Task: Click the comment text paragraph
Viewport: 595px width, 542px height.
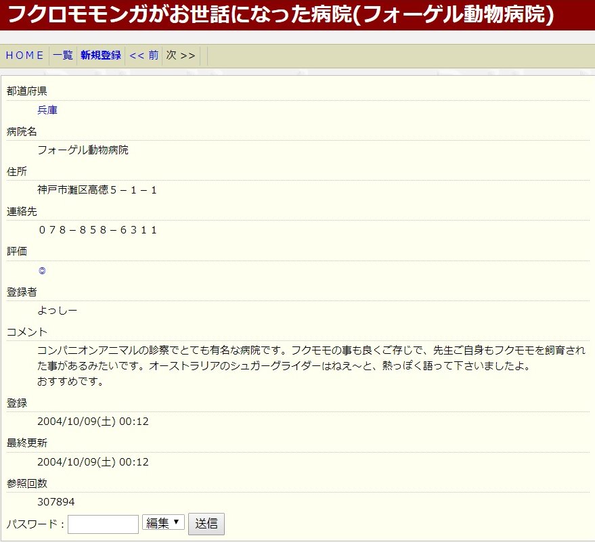Action: click(x=311, y=365)
